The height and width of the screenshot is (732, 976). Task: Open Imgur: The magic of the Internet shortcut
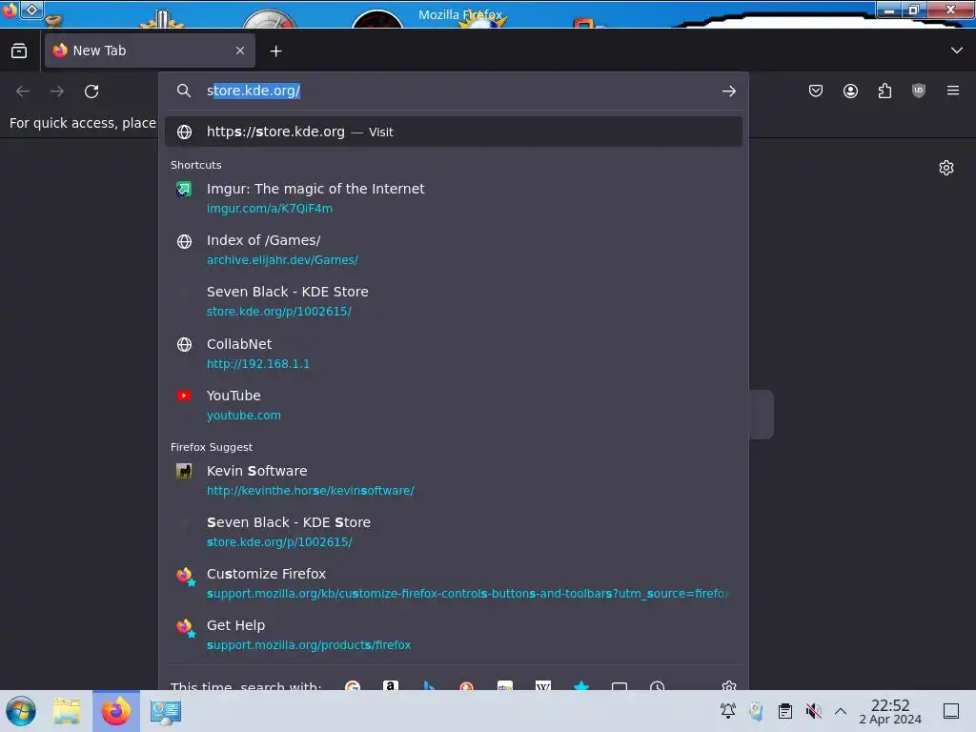click(x=453, y=198)
